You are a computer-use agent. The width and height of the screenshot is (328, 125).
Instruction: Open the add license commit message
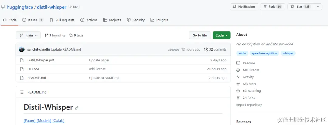pos(97,69)
